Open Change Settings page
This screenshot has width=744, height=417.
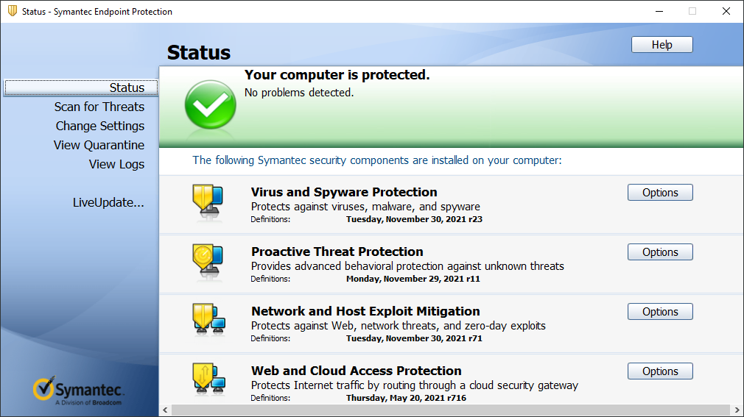tap(100, 126)
